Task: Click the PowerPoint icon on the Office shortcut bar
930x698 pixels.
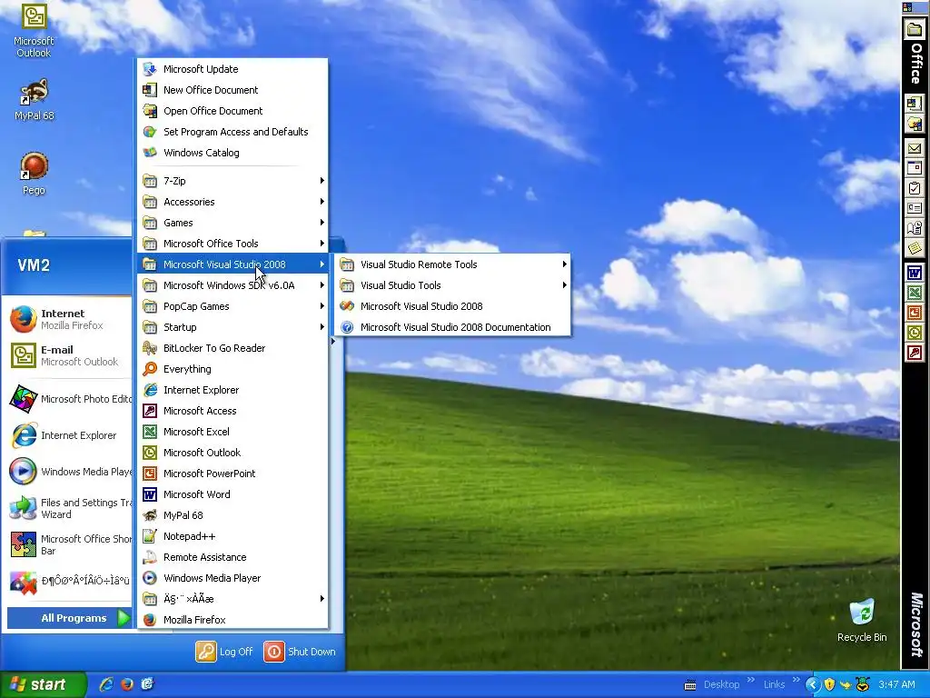Action: [914, 313]
